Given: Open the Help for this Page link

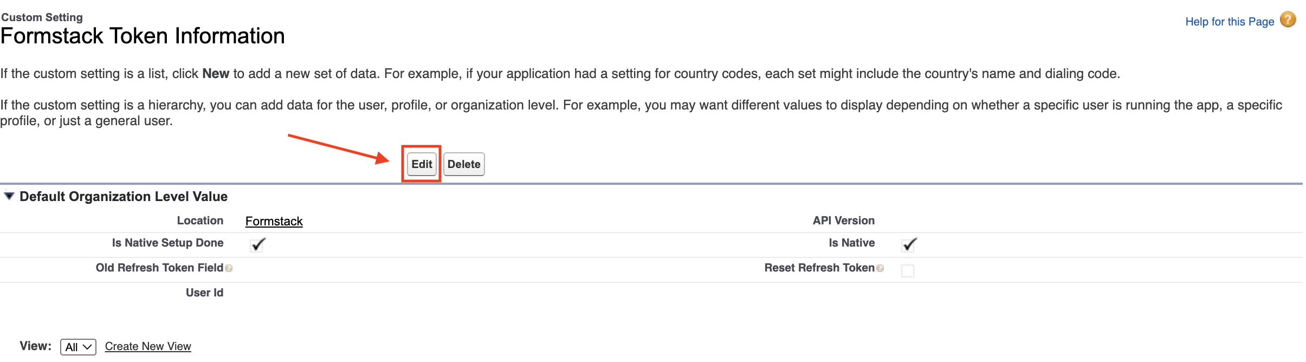Looking at the screenshot, I should point(1229,22).
